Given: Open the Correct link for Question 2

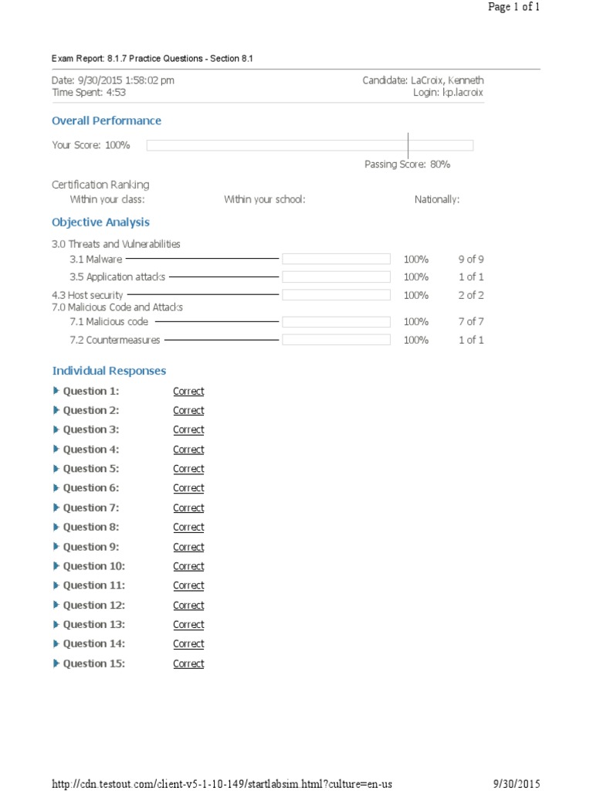Looking at the screenshot, I should tap(188, 411).
